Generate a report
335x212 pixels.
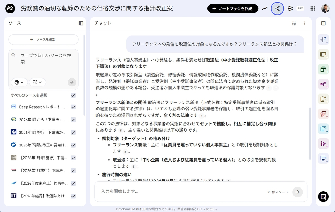pos(323,99)
